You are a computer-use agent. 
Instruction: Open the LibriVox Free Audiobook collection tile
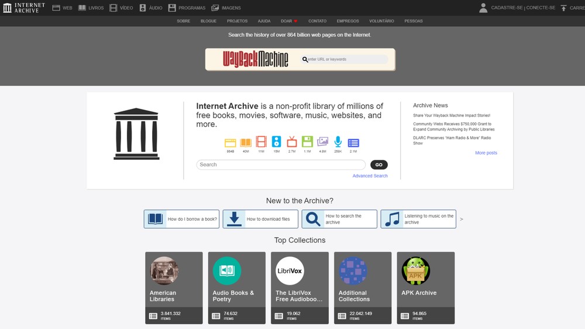click(300, 288)
